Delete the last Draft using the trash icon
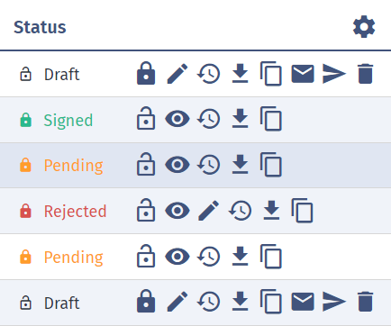The width and height of the screenshot is (391, 326). point(366,302)
